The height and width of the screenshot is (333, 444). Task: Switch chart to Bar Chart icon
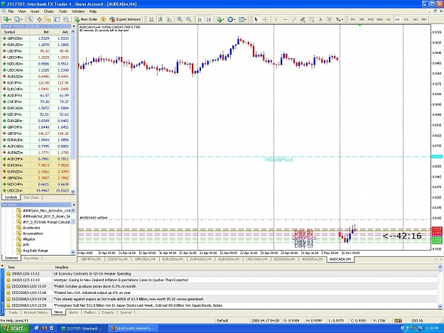pyautogui.click(x=151, y=19)
